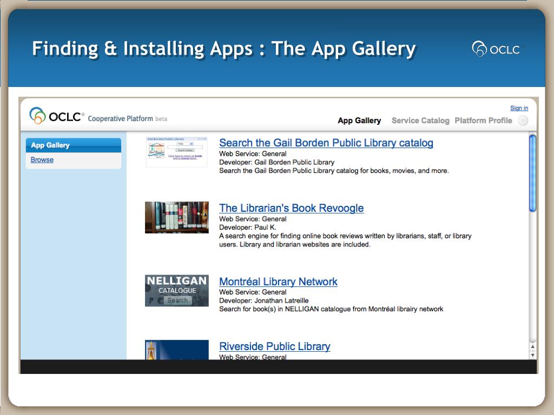The image size is (554, 415).
Task: Click the blue vertical scrollbar thumb
Action: pos(532,173)
